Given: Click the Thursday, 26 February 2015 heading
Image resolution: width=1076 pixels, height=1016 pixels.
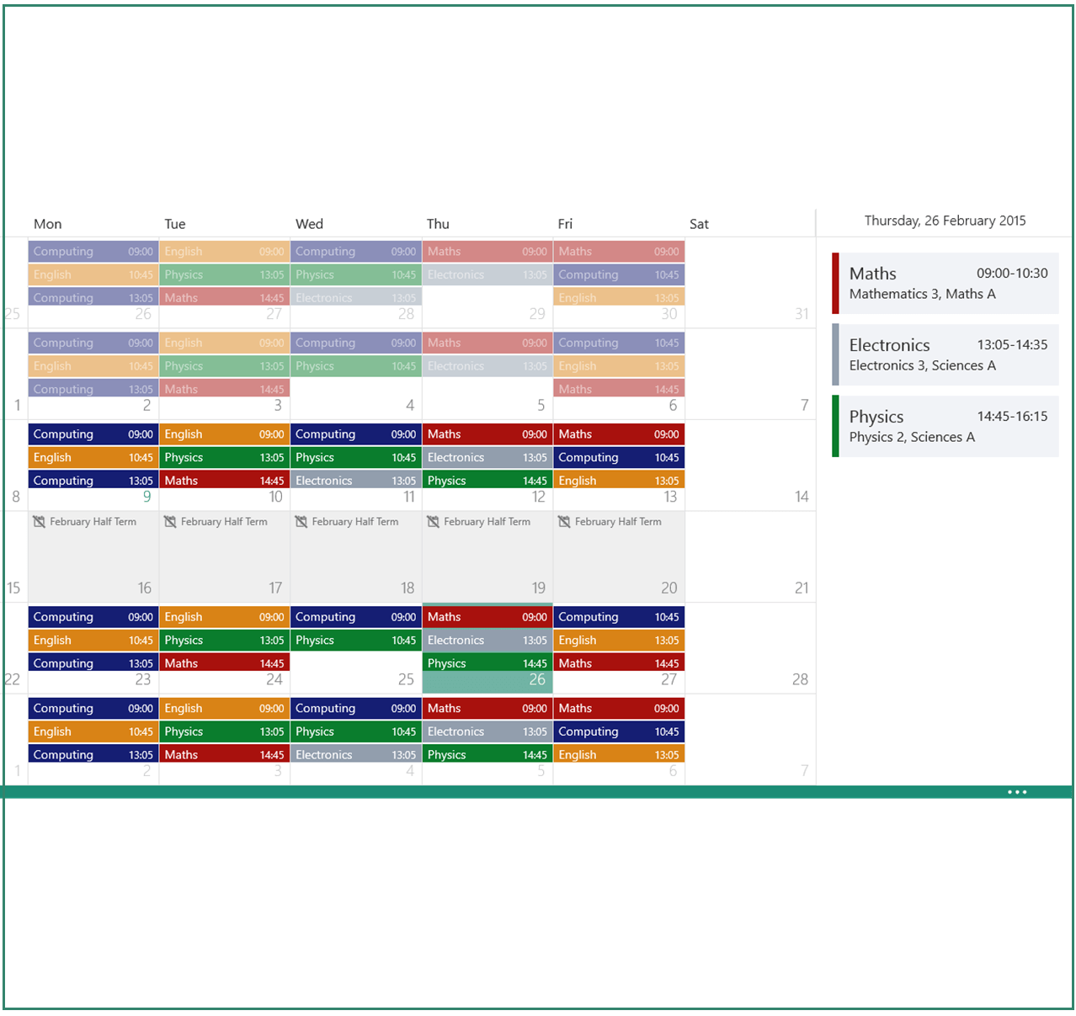Looking at the screenshot, I should [945, 221].
